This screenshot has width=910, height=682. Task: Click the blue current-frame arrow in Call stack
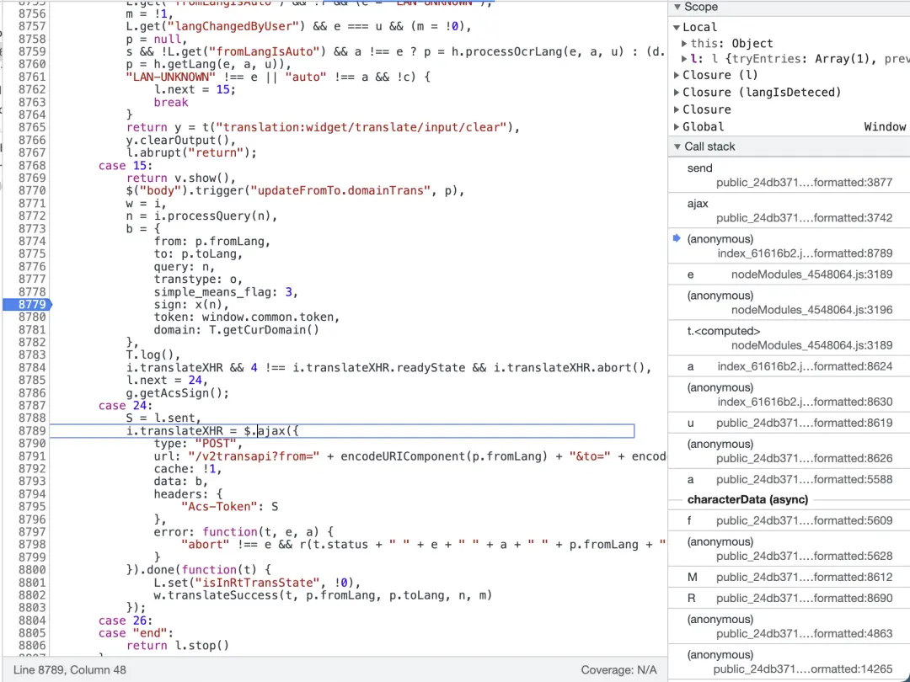[x=677, y=239]
